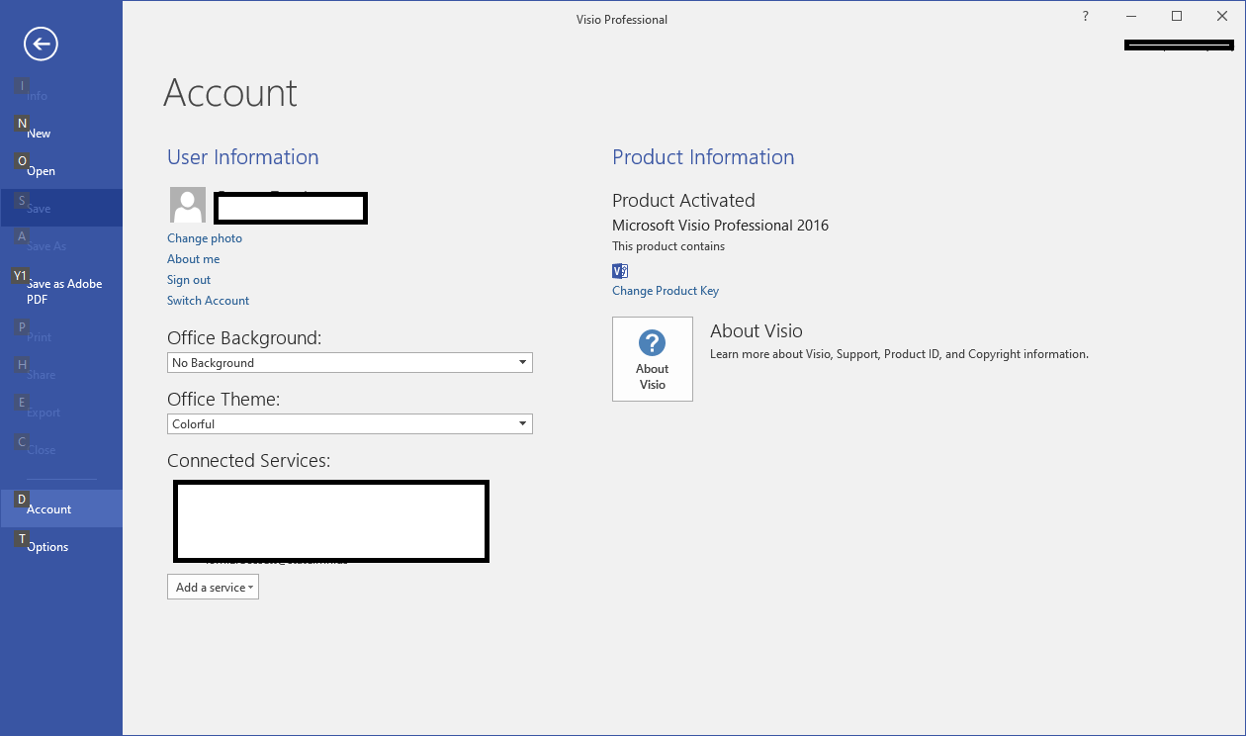The image size is (1246, 736).
Task: Open the Print page
Action: [x=61, y=337]
